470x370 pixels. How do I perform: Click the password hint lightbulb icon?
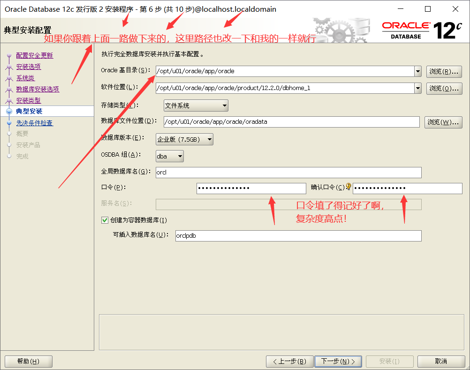[x=349, y=187]
